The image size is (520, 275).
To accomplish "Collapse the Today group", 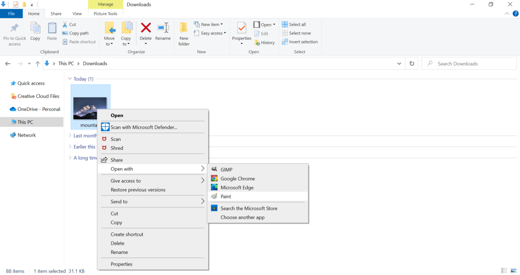I will (70, 79).
